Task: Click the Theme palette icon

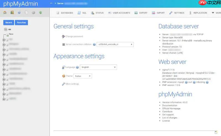Action: [64, 76]
